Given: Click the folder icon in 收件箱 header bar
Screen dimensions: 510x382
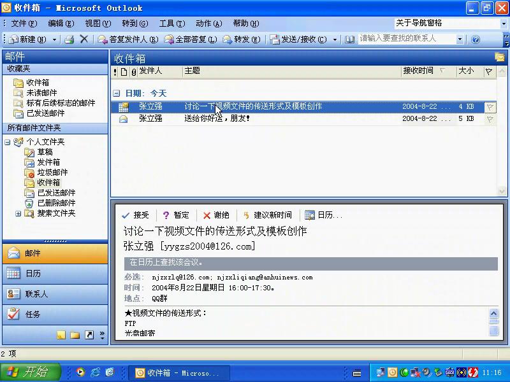Looking at the screenshot, I should (x=500, y=57).
